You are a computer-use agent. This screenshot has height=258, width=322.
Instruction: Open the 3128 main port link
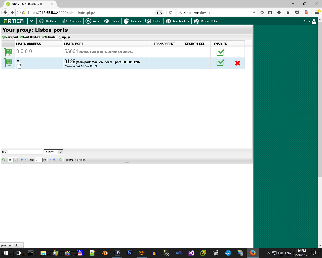(70, 61)
